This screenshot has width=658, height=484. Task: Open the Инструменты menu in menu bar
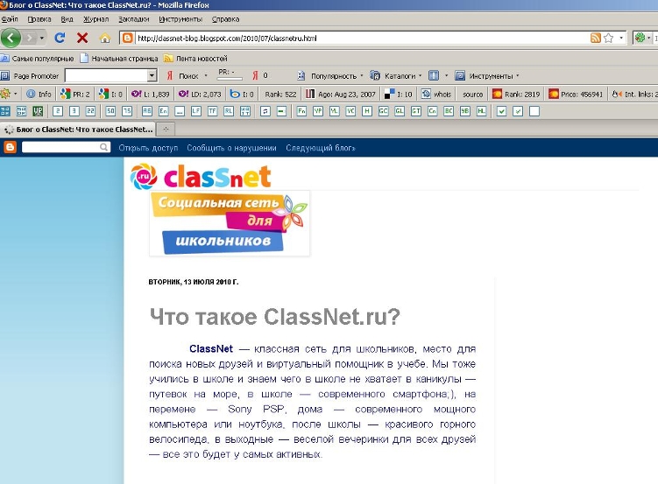(x=180, y=19)
